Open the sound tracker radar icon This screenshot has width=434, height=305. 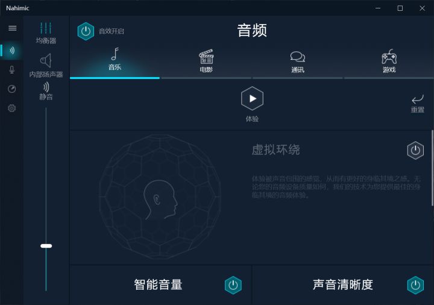(x=11, y=89)
